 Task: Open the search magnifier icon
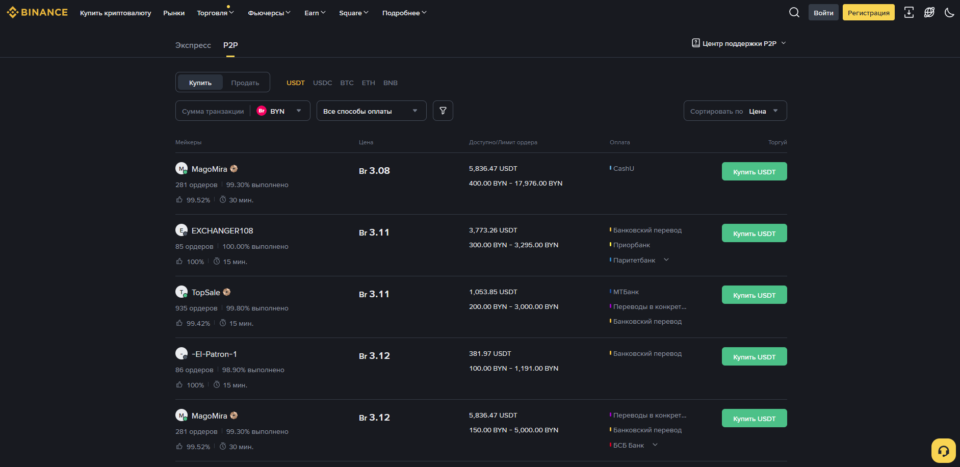click(x=794, y=12)
